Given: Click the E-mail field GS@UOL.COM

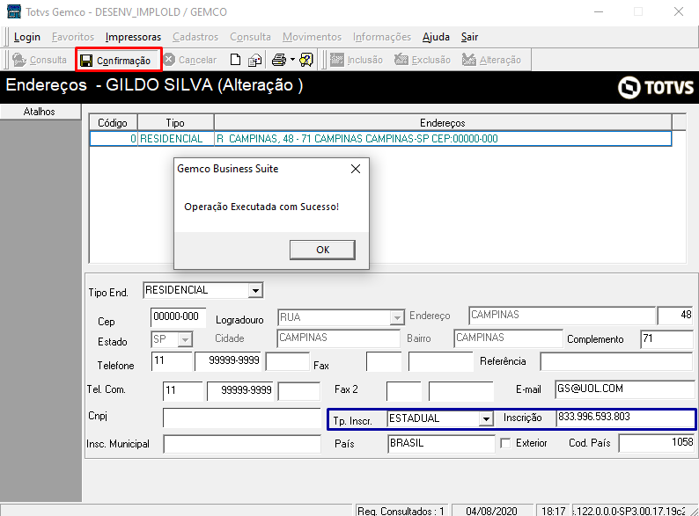Looking at the screenshot, I should click(x=624, y=389).
